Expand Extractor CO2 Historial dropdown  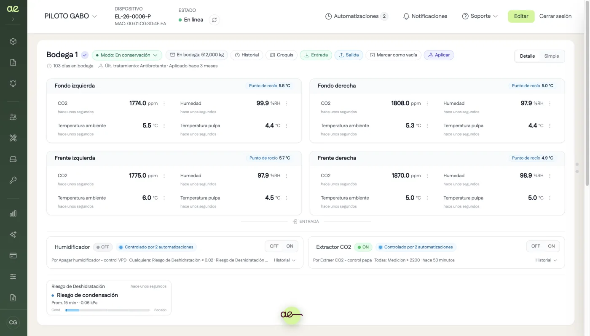click(x=546, y=260)
